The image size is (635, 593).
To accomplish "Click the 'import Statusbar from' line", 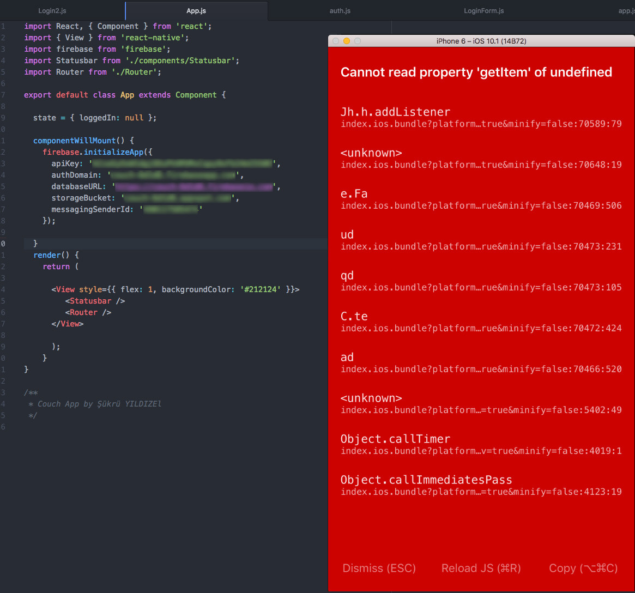I will (x=131, y=60).
